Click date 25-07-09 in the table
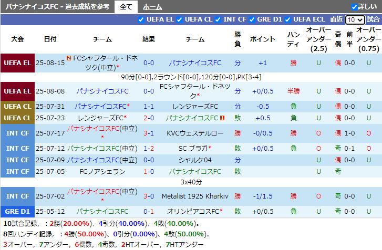The width and height of the screenshot is (382, 250). pos(50,160)
